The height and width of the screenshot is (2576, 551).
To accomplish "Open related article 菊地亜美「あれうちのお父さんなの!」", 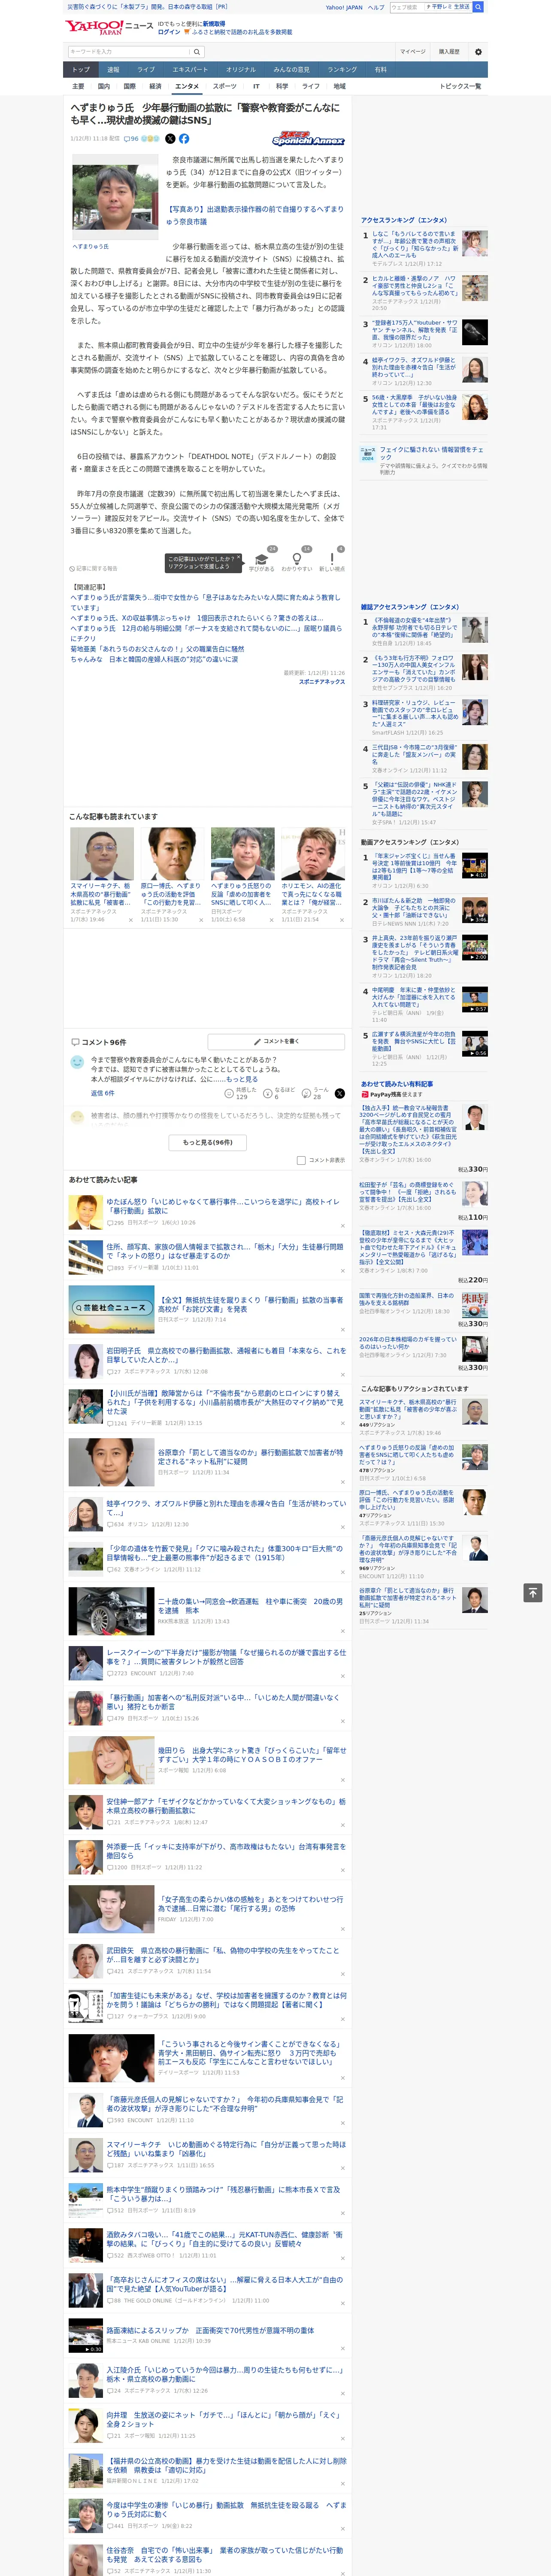I will pos(157,649).
